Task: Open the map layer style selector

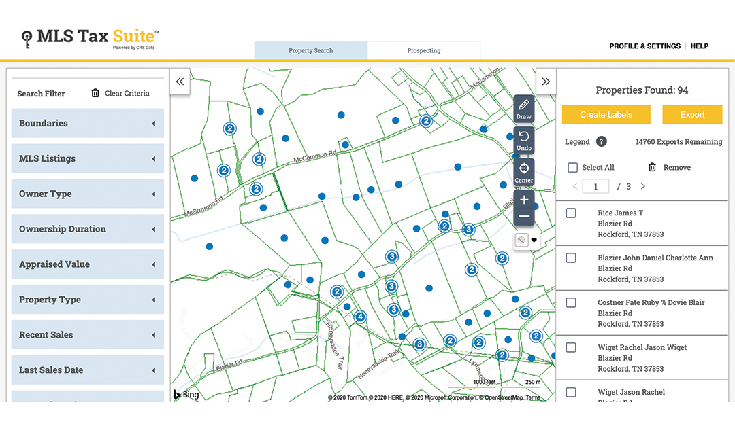Action: coord(525,240)
